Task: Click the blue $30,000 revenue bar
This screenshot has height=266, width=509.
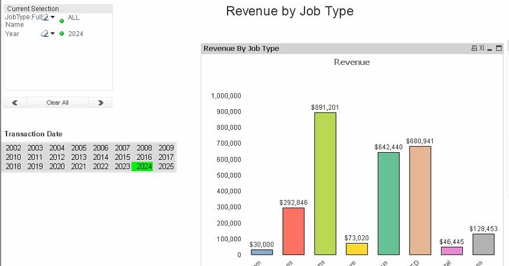Action: click(262, 252)
